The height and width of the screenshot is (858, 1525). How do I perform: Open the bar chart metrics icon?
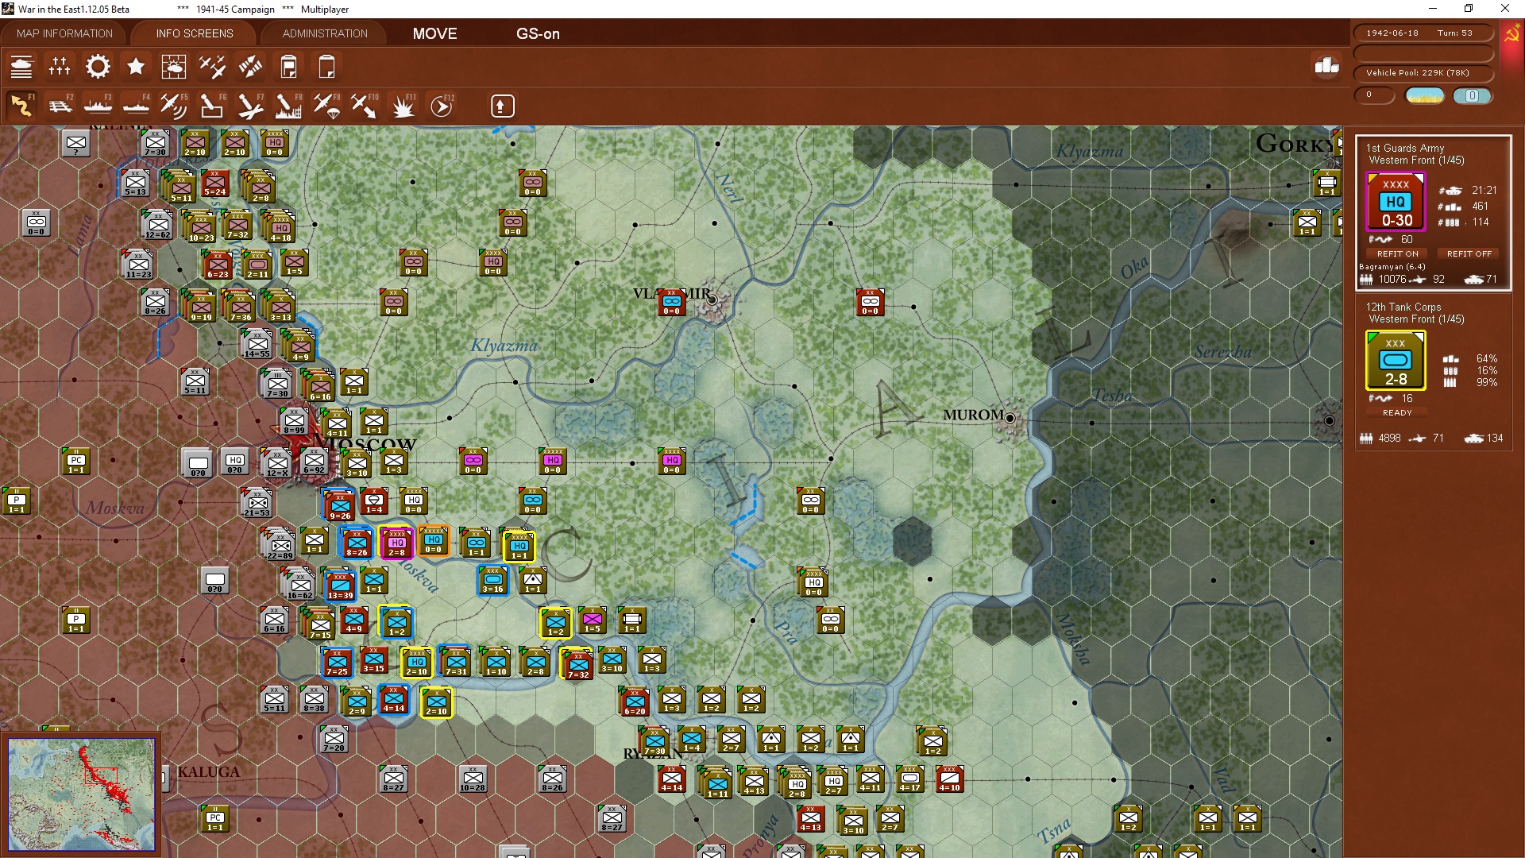tap(1326, 65)
